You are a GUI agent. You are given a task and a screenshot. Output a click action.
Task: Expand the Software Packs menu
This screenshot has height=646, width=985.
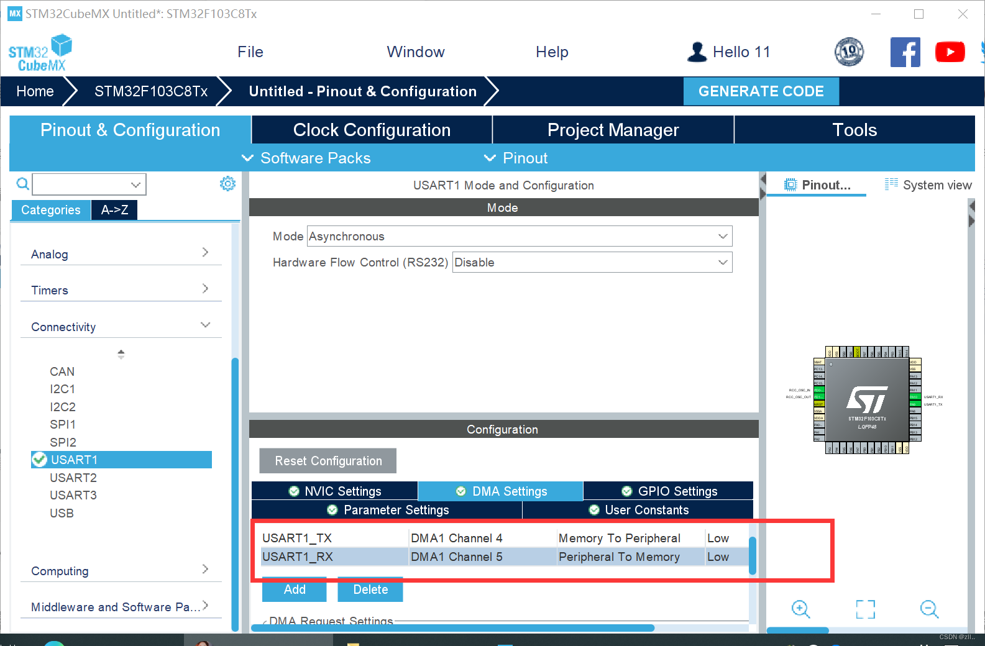306,158
